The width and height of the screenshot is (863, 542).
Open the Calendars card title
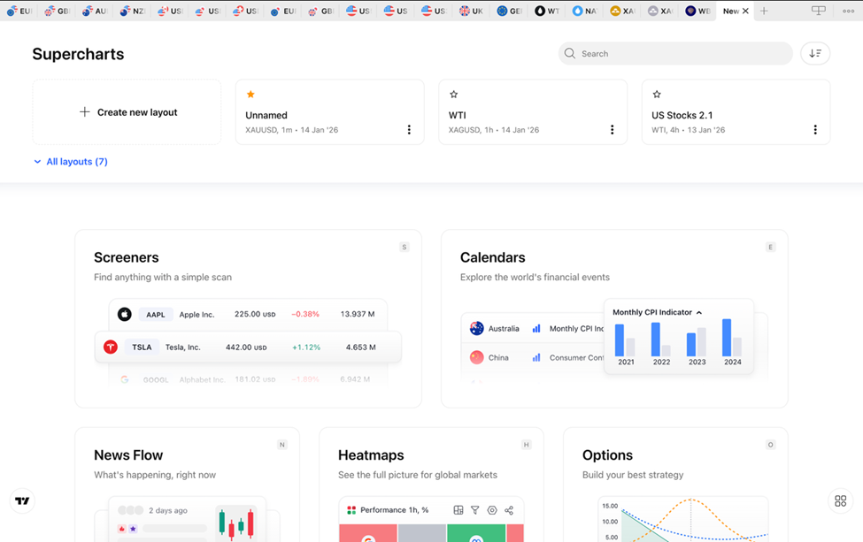[493, 257]
